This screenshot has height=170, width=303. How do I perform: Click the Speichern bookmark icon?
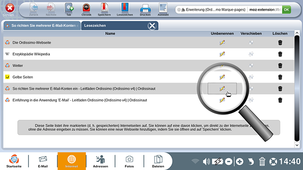click(104, 9)
